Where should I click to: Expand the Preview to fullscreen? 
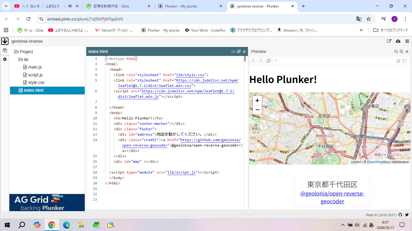[x=398, y=61]
